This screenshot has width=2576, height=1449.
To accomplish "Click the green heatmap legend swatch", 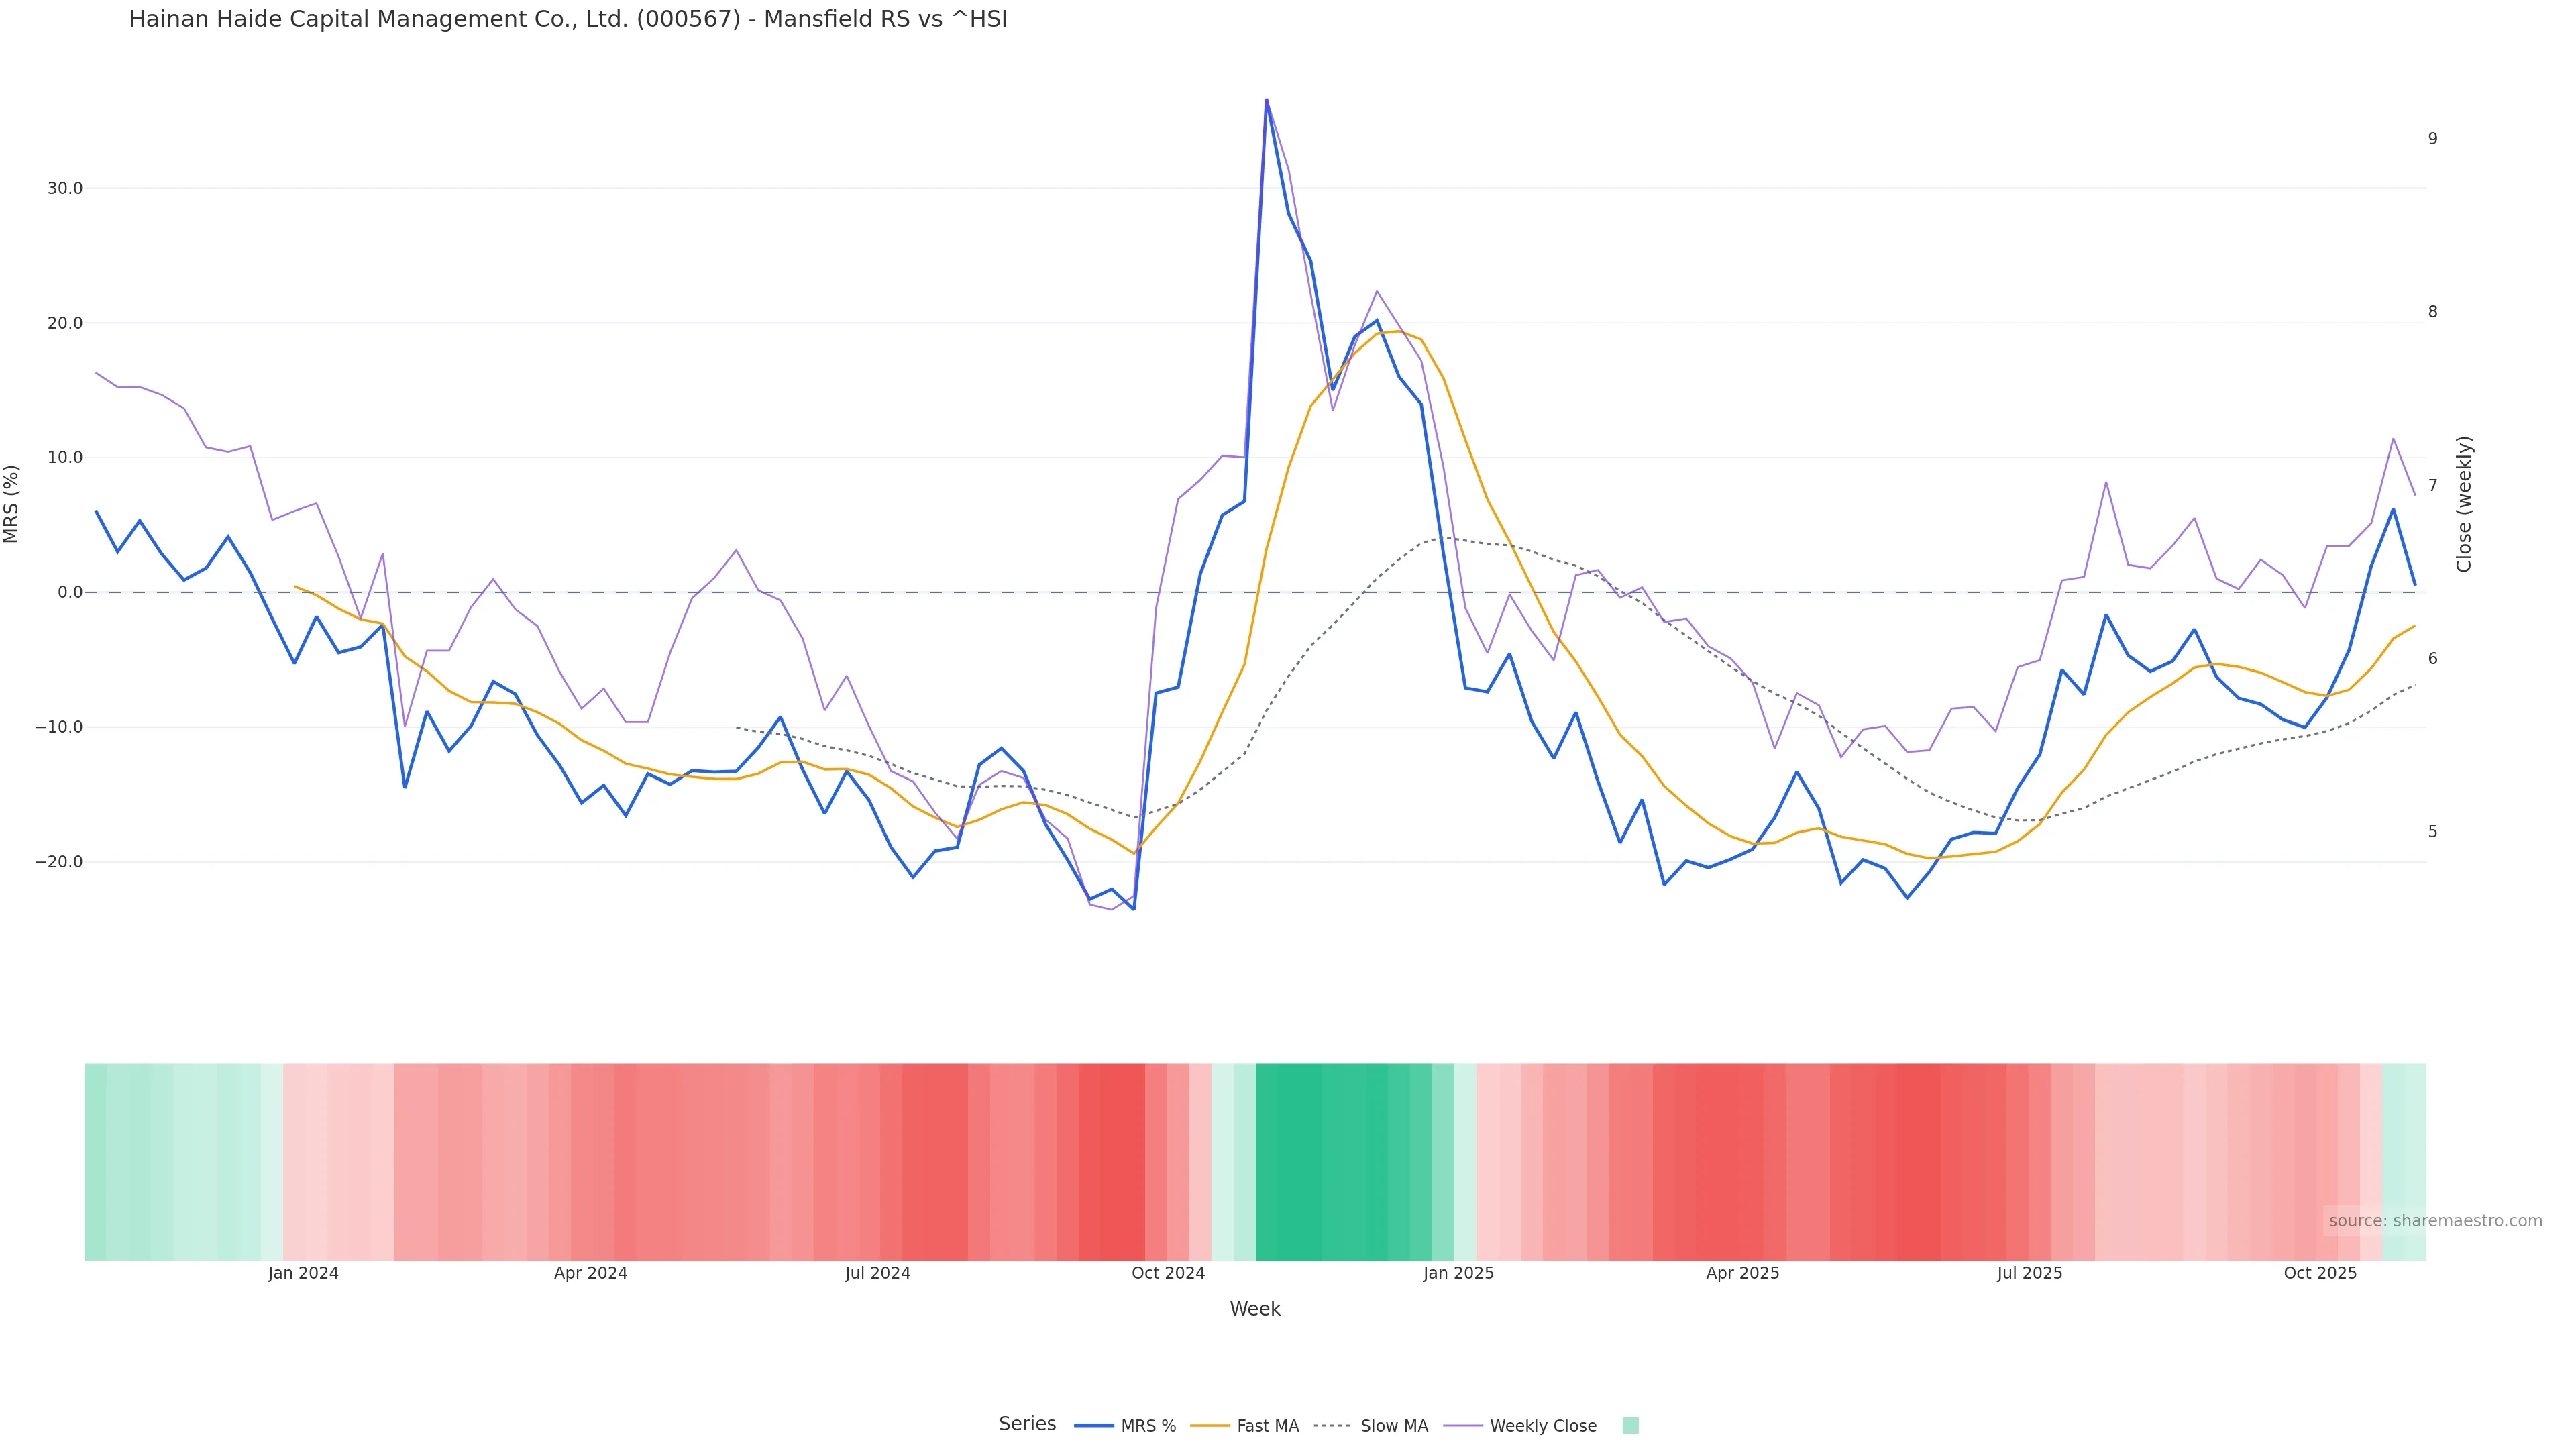I will click(1630, 1426).
